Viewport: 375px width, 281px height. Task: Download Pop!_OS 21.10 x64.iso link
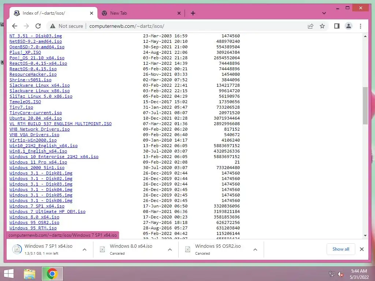37,58
